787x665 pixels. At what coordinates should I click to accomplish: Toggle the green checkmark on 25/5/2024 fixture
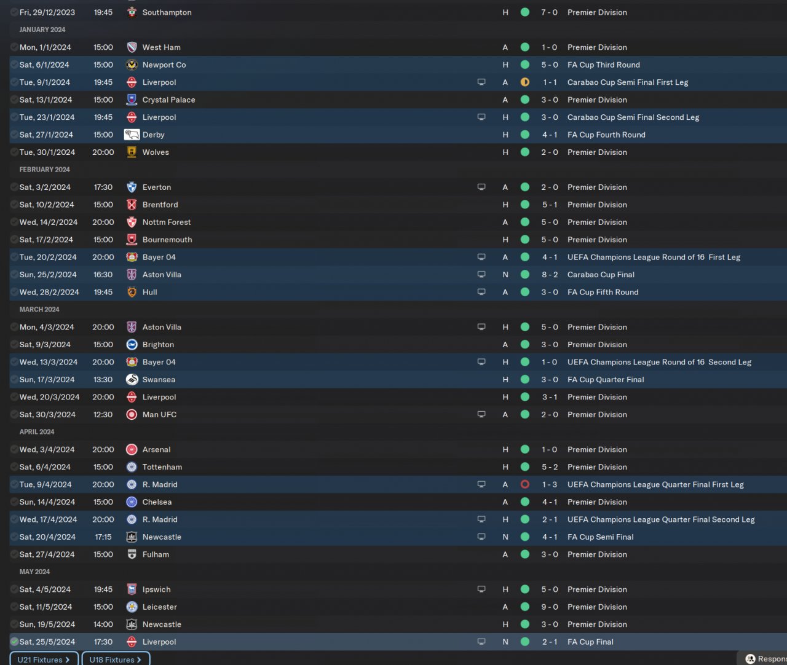(x=14, y=642)
